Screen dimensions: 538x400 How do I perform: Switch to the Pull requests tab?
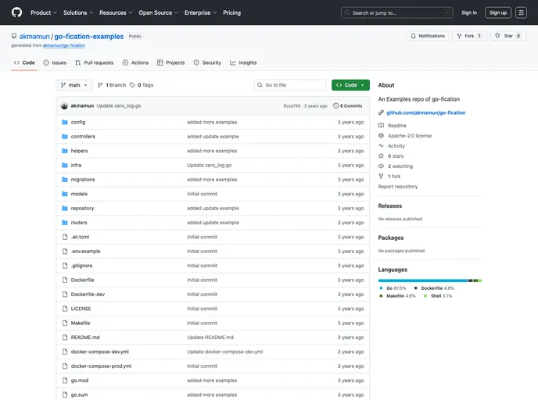[x=95, y=62]
